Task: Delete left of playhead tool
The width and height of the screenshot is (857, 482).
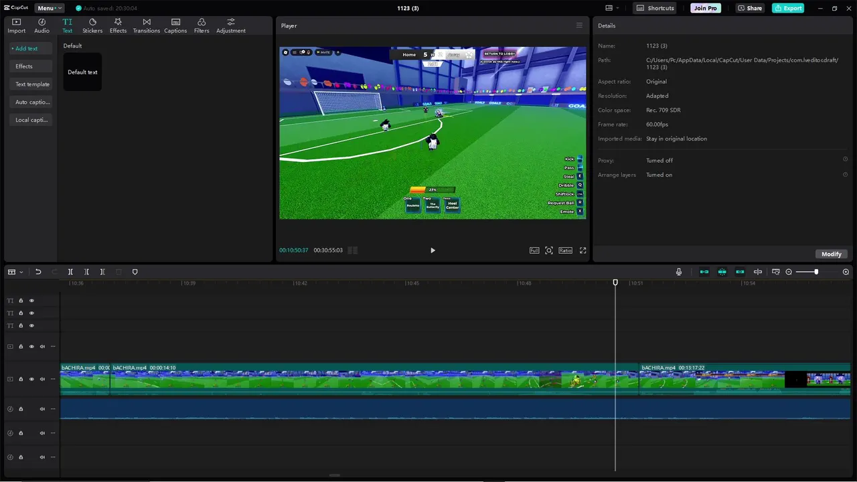Action: tap(86, 272)
